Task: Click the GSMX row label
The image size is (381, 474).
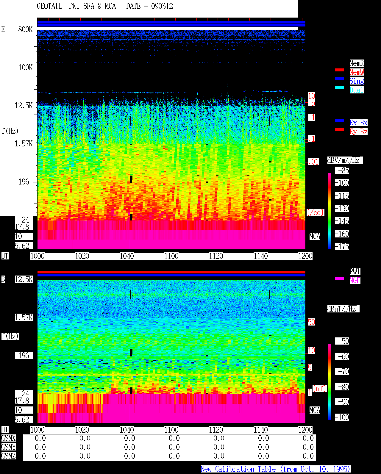Action: pyautogui.click(x=8, y=438)
